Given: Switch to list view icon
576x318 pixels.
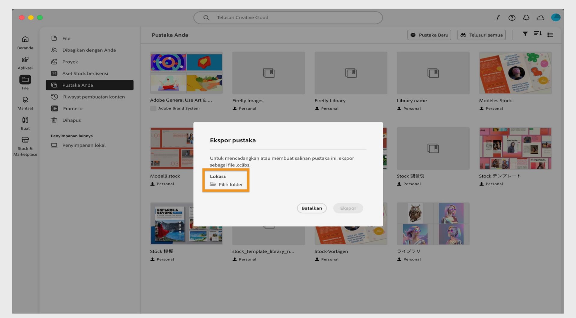Looking at the screenshot, I should (x=550, y=35).
